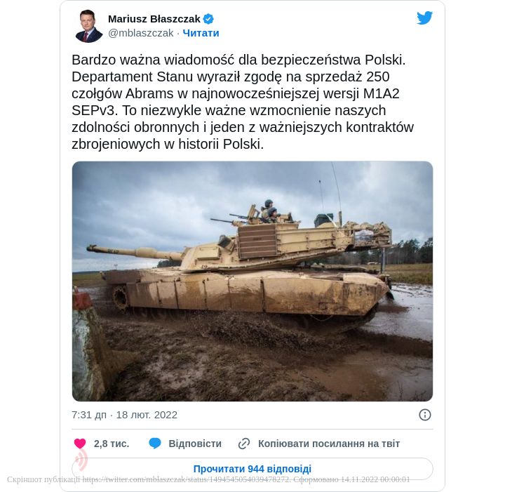Click the Twitter bird logo
This screenshot has width=505, height=492.
[424, 18]
